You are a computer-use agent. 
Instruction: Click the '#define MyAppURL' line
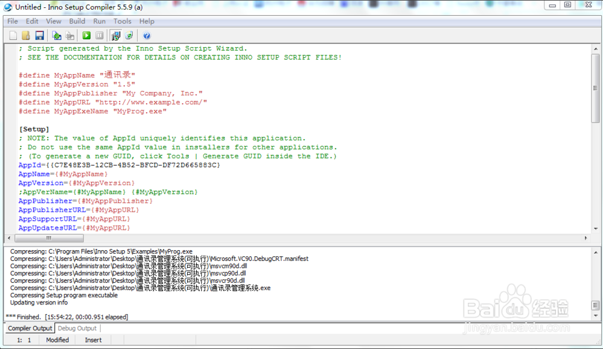(x=113, y=102)
